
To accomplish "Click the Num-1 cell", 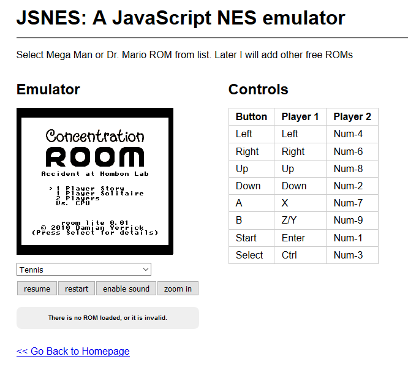I will click(352, 238).
